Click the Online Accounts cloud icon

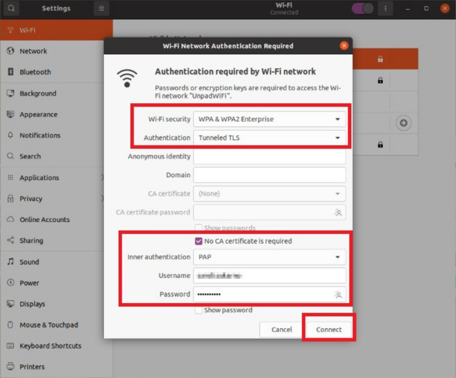[10, 219]
